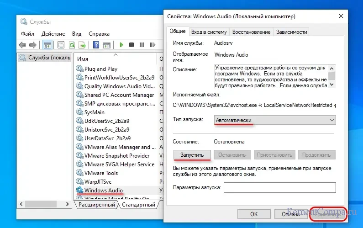Select VMware Alias Manager and ... service
The width and height of the screenshot is (363, 228).
(x=119, y=147)
